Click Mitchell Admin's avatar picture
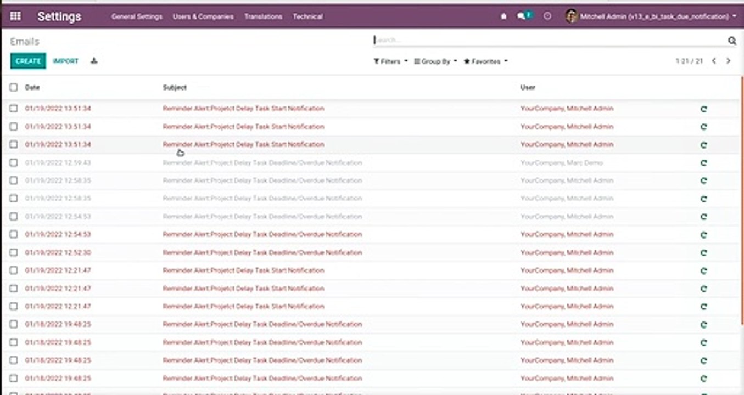The height and width of the screenshot is (395, 744). (x=572, y=16)
